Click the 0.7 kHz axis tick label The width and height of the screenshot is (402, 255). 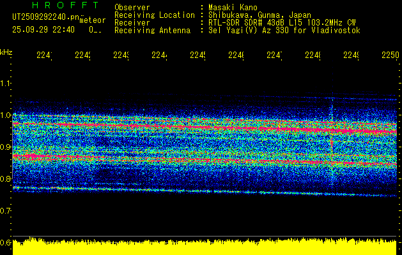point(6,210)
